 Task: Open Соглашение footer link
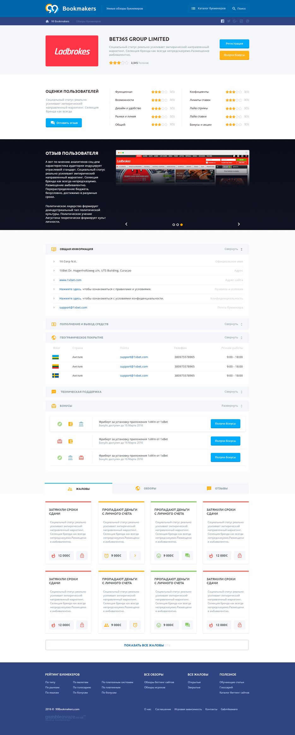click(163, 709)
